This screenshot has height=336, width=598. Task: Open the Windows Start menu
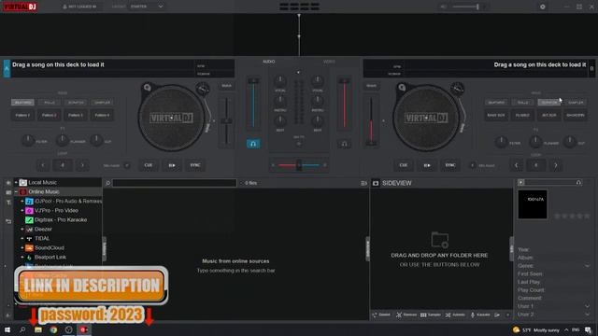click(7, 329)
